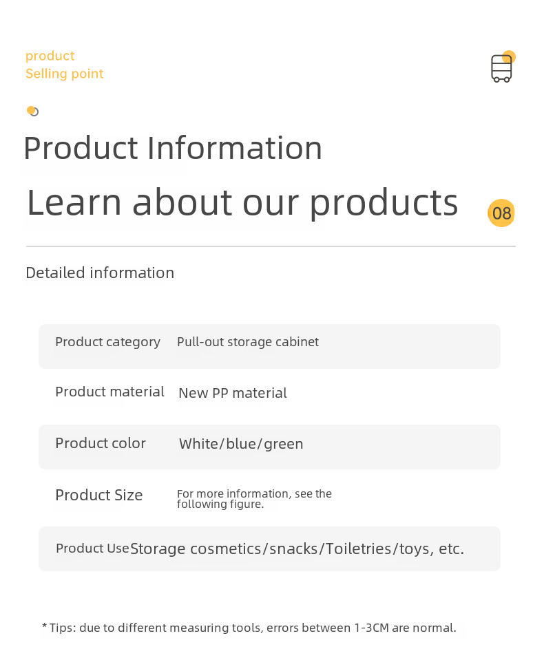Click the 'Product Size' row label
The height and width of the screenshot is (660, 544).
coord(99,496)
